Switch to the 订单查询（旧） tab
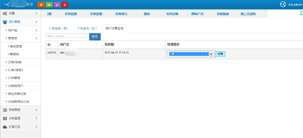The height and width of the screenshot is (138, 303). [x=87, y=28]
